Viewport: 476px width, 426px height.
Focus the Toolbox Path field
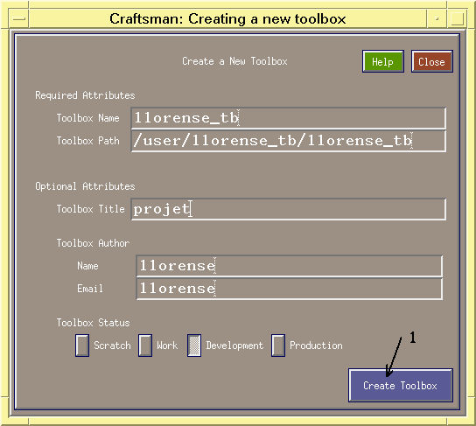pos(289,141)
